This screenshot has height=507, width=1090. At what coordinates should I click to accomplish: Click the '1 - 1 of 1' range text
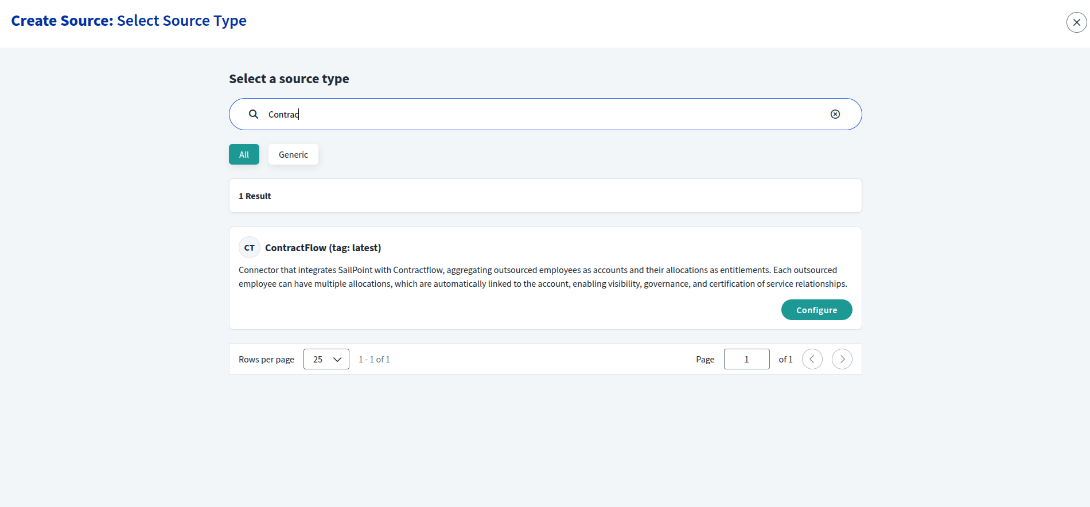pyautogui.click(x=374, y=360)
